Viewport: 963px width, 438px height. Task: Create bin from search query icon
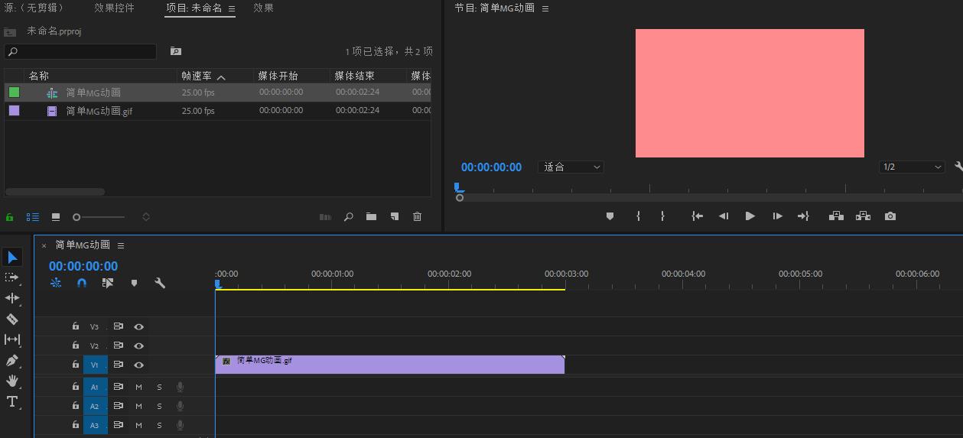click(175, 51)
